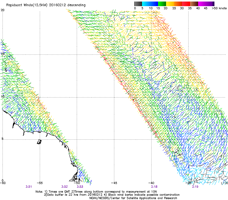Click the '25' value under the color bar
228x200 pixels.
(x=174, y=8)
